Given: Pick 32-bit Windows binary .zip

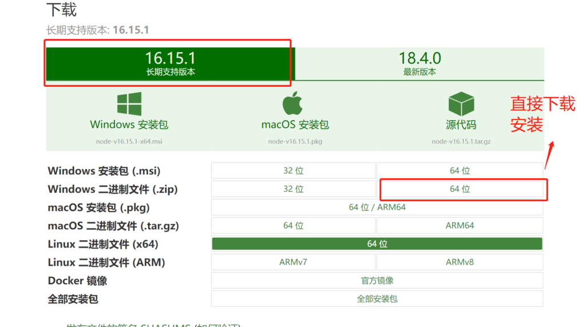Looking at the screenshot, I should click(x=293, y=189).
